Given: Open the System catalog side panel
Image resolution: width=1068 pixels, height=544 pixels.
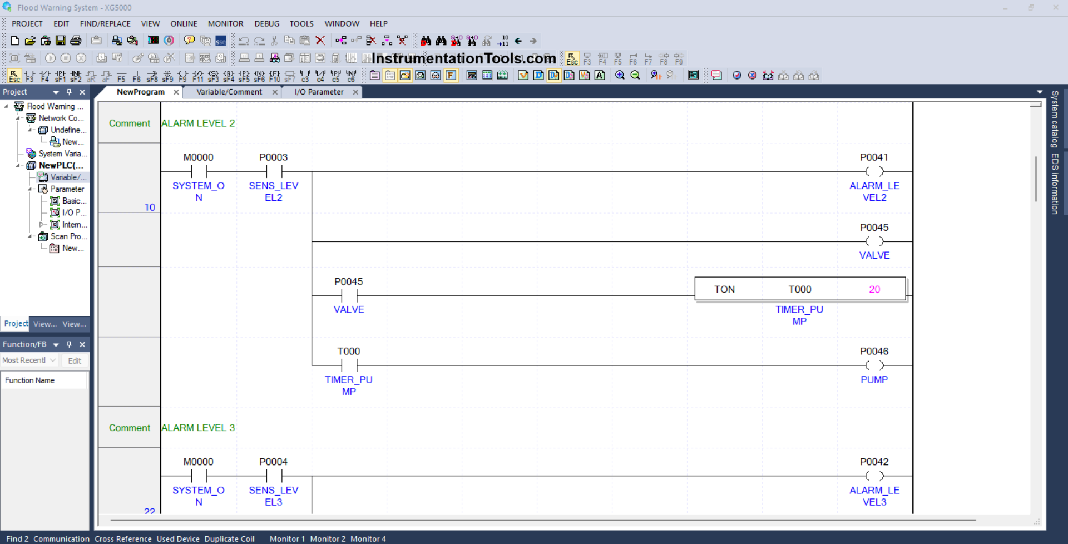Looking at the screenshot, I should tap(1054, 119).
